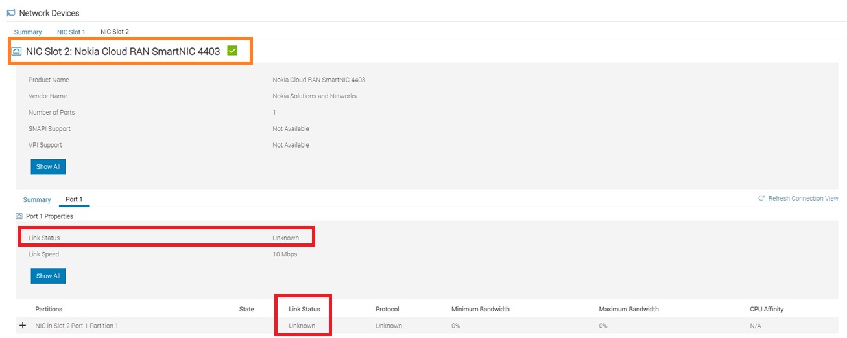
Task: Click the State column header
Action: point(246,309)
